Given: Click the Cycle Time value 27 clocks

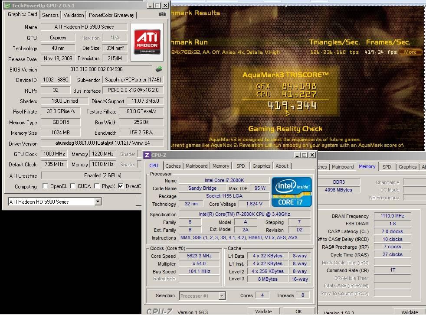Looking at the screenshot, I should (392, 254).
